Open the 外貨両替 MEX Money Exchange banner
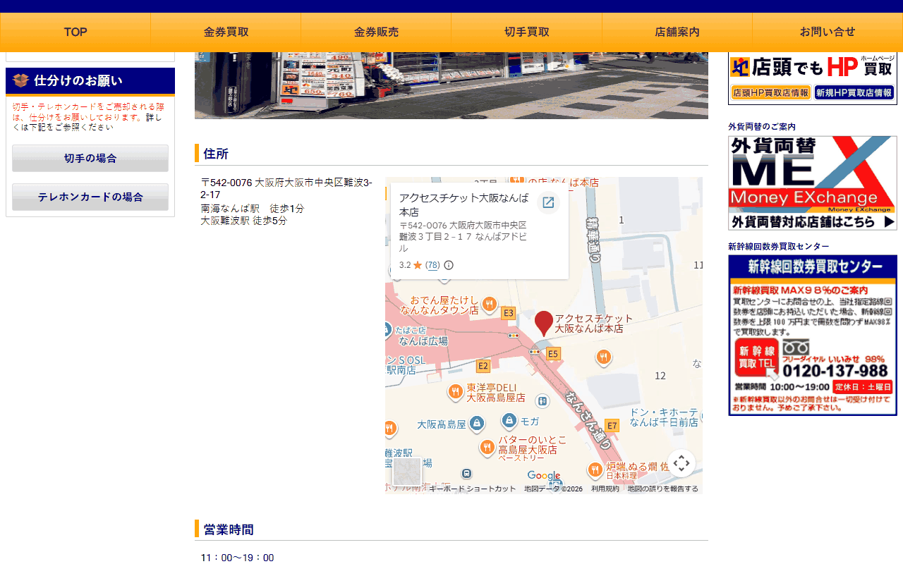Image resolution: width=903 pixels, height=564 pixels. click(813, 183)
